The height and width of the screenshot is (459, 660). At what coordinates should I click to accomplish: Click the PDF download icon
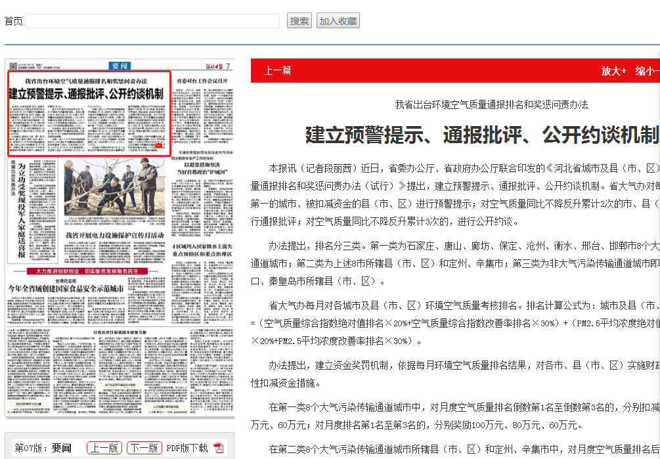(x=219, y=448)
